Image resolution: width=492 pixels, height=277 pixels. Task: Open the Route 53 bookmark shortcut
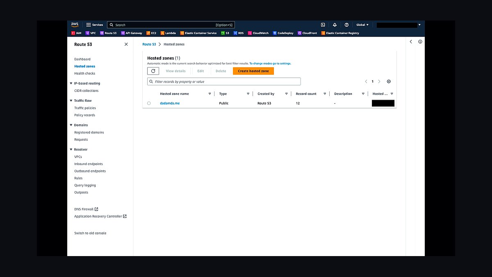click(108, 33)
